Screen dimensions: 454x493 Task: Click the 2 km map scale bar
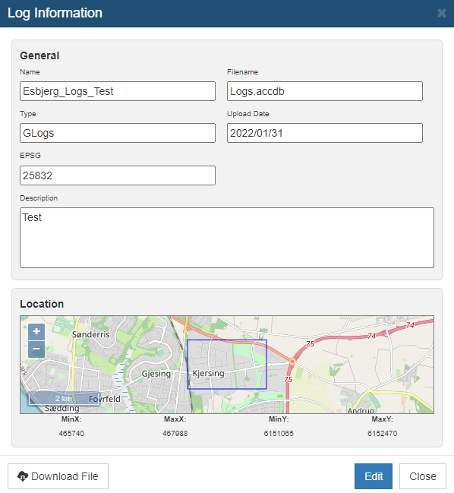click(64, 399)
